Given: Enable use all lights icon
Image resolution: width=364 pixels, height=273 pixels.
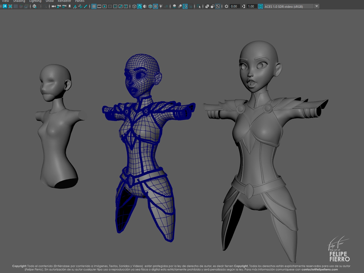Looking at the screenshot, I should pos(161,6).
